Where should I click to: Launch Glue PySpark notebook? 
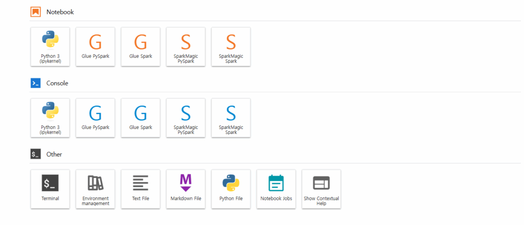[x=95, y=47]
